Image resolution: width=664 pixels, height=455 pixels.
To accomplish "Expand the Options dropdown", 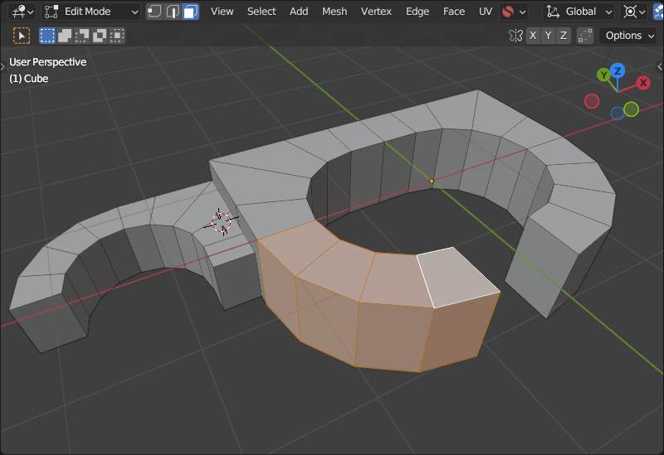I will pyautogui.click(x=629, y=36).
